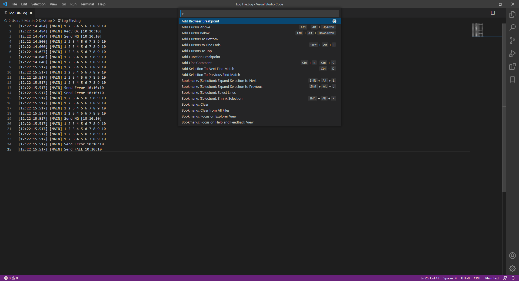Click the Log File.Log breadcrumb segment
This screenshot has height=281, width=519.
(x=69, y=21)
